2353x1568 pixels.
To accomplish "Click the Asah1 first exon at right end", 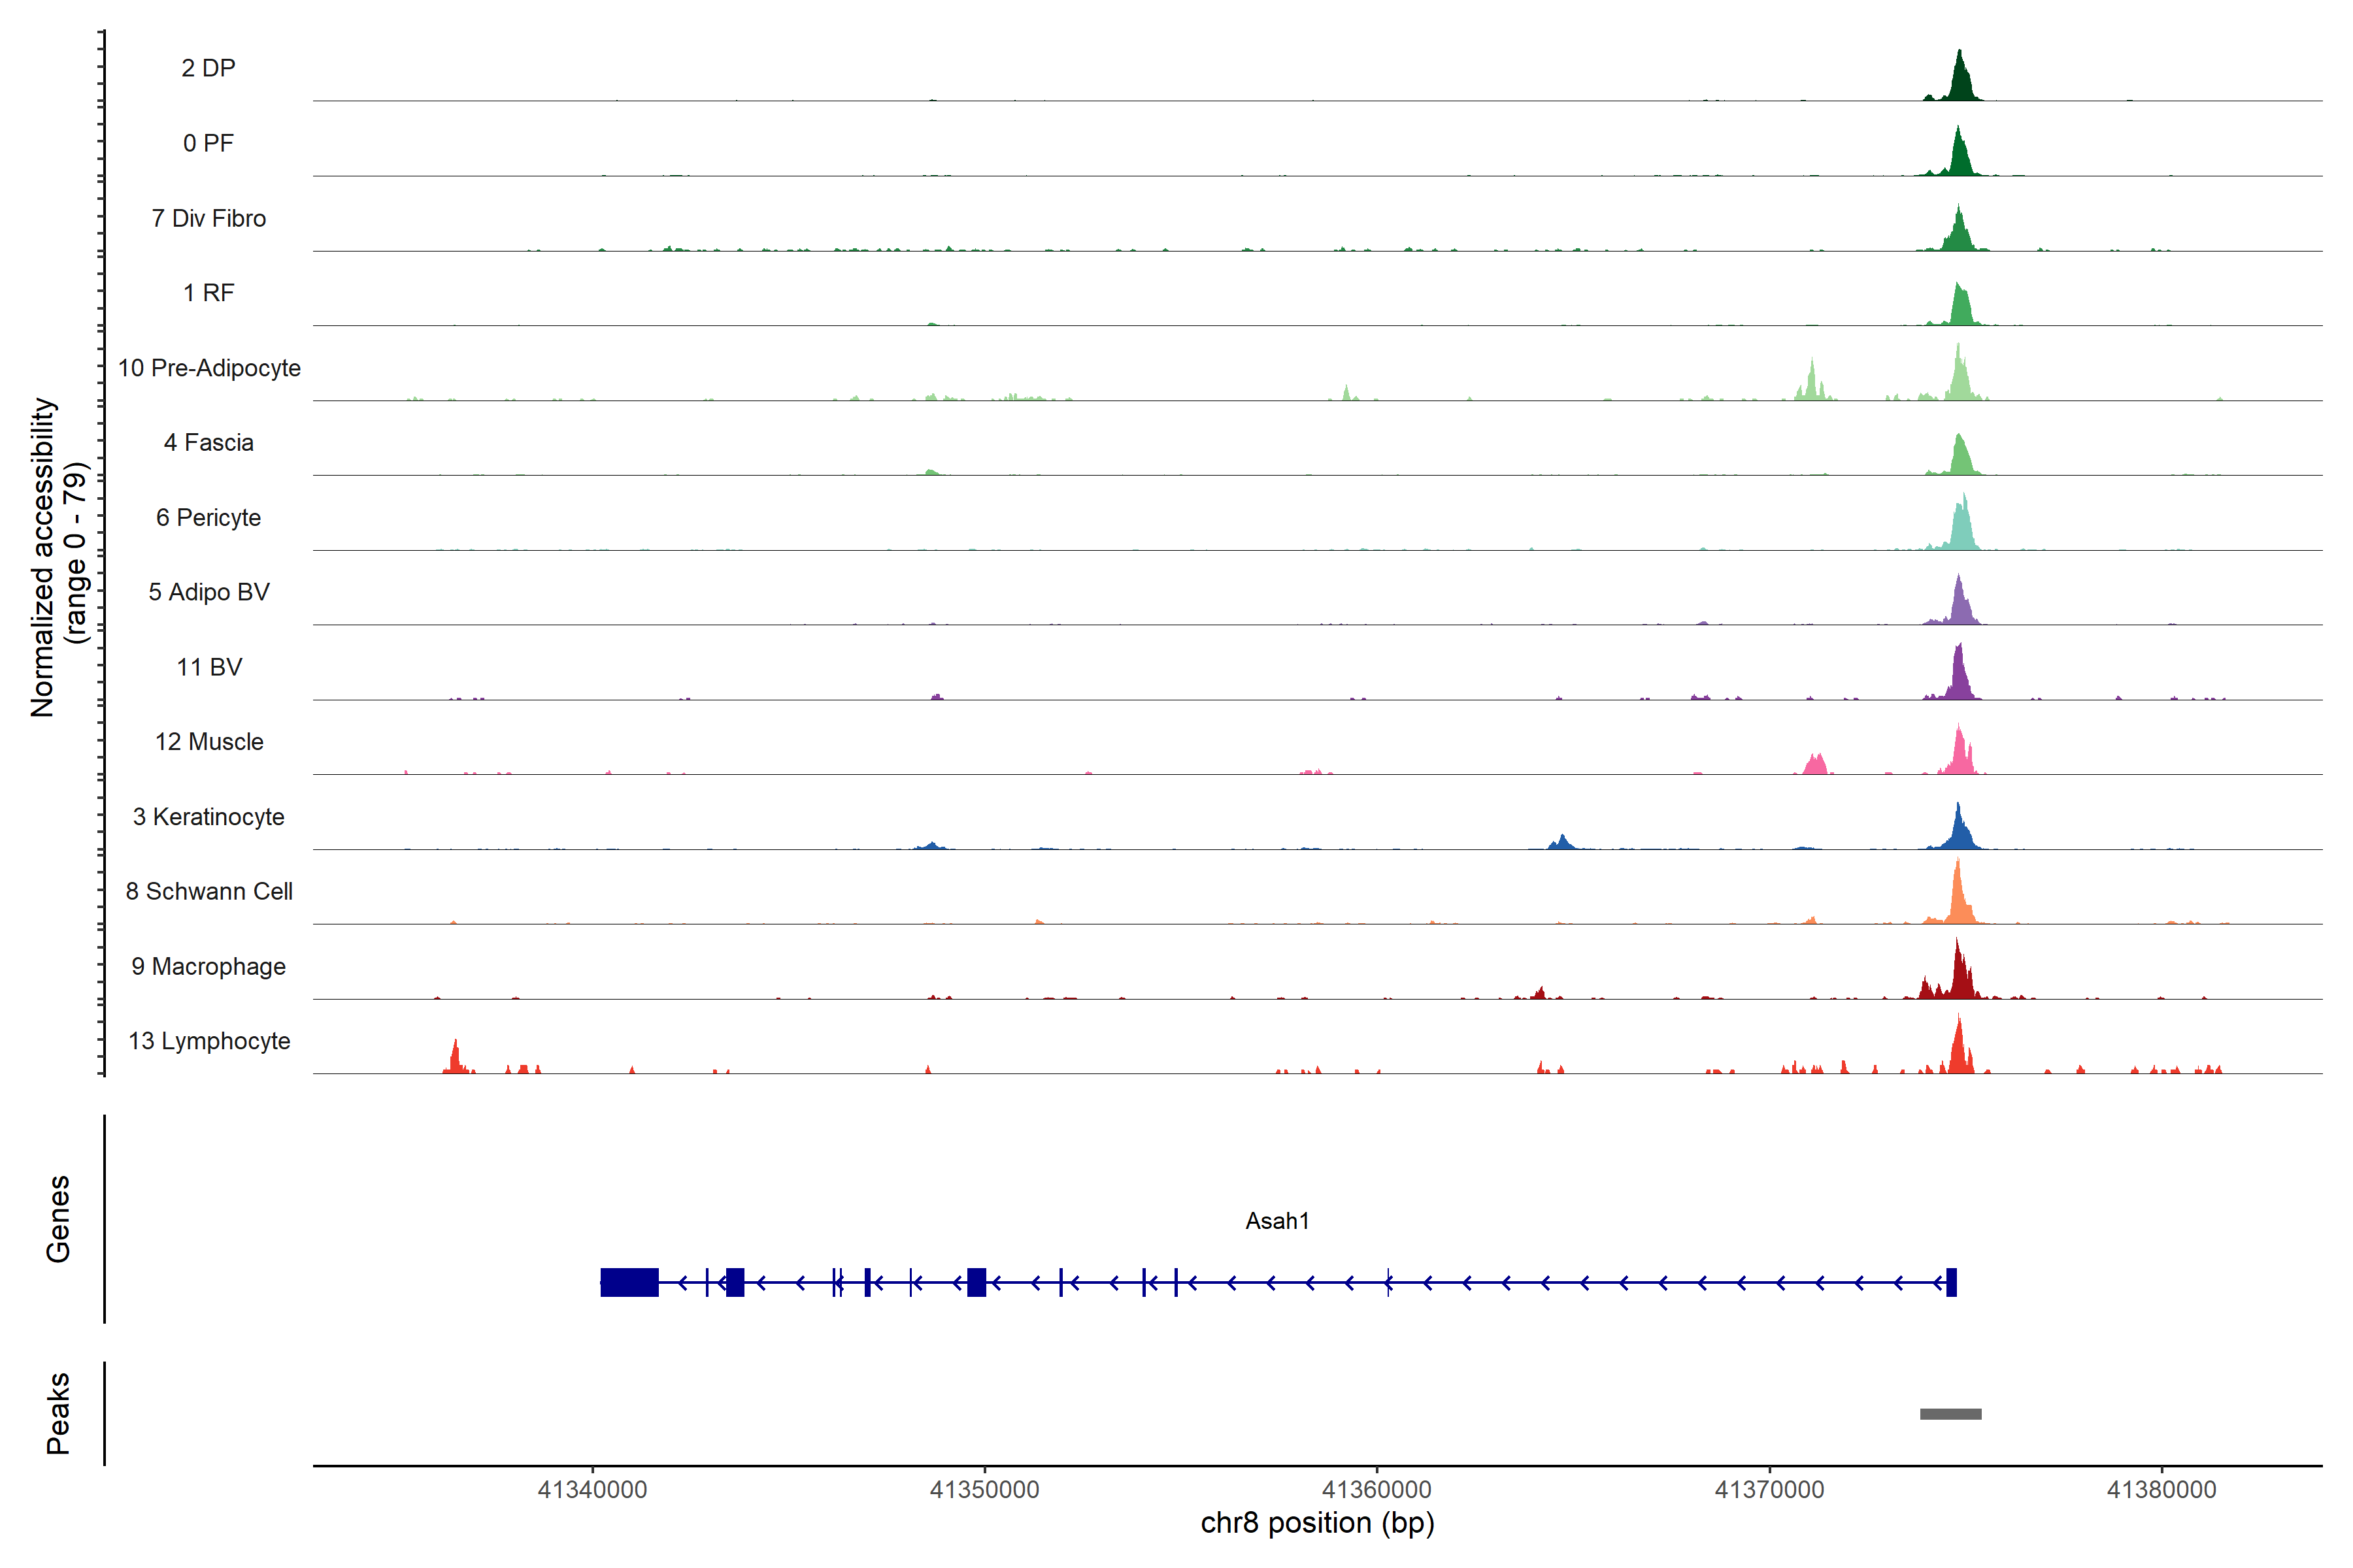I will [1951, 1282].
